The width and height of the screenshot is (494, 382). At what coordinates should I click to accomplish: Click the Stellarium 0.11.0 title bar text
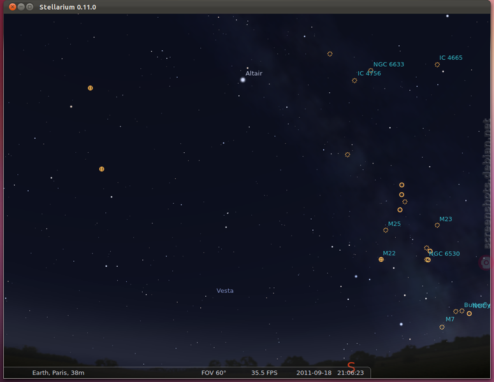click(x=68, y=7)
